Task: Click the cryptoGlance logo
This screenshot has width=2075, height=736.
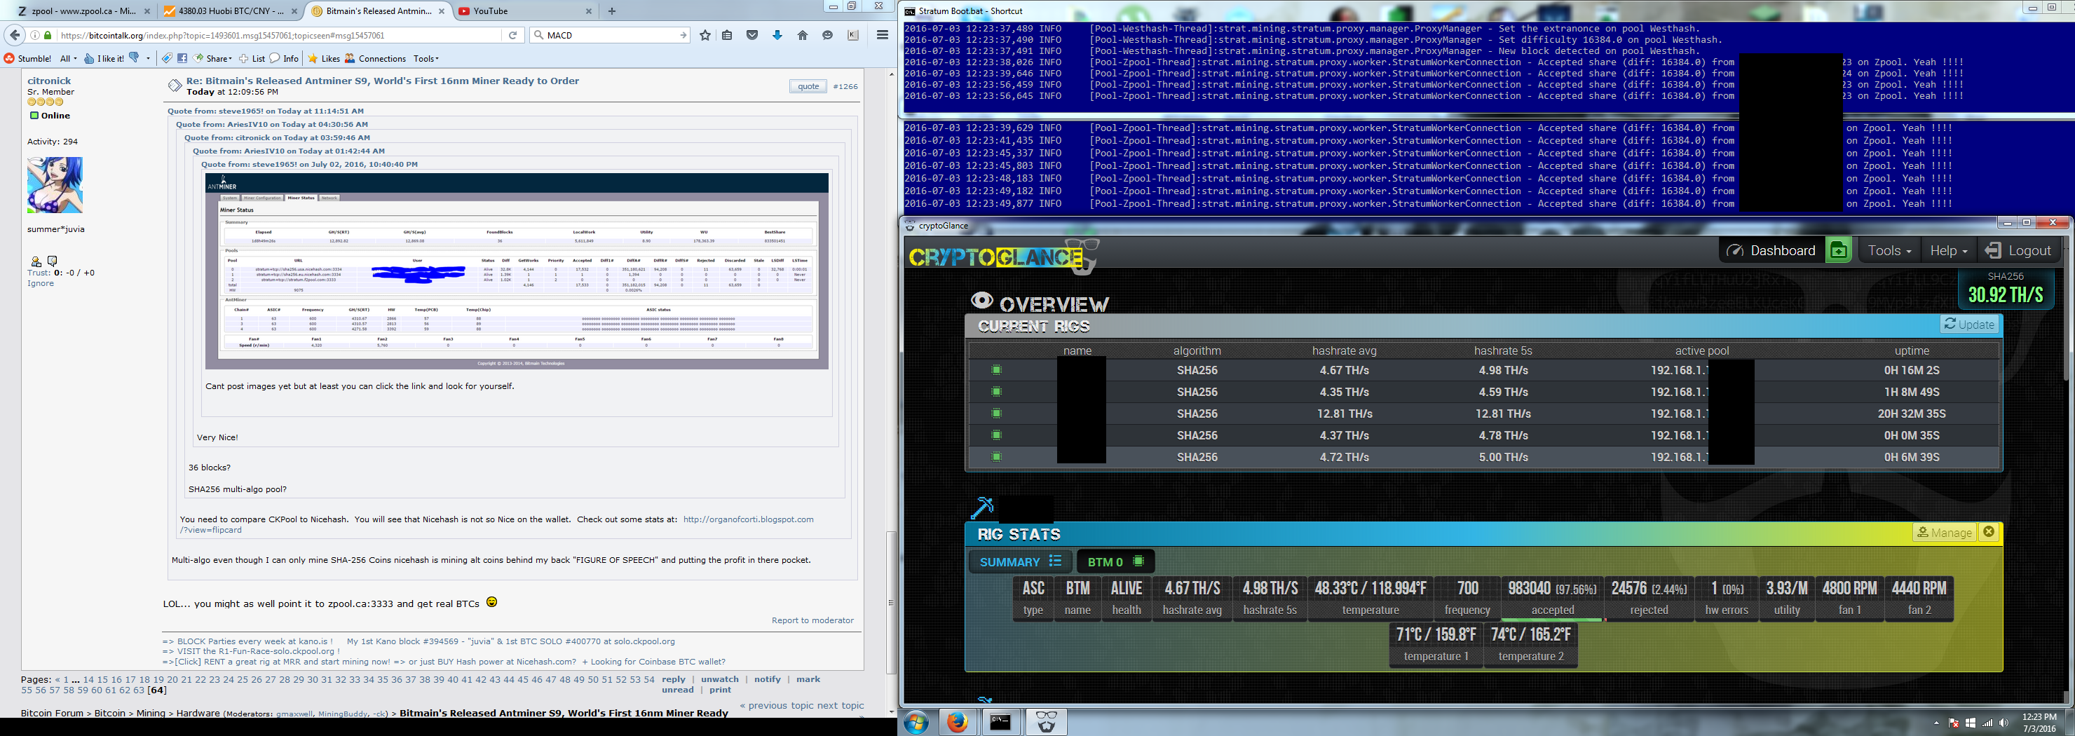Action: point(1004,257)
